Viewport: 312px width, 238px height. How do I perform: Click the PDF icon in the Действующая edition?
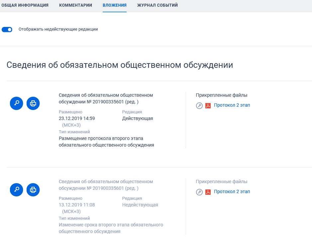coord(208,105)
